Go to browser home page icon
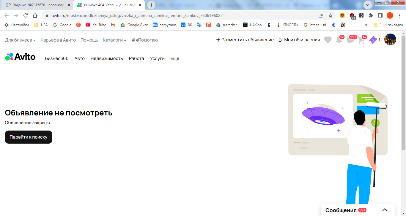406x216 pixels. point(35,15)
